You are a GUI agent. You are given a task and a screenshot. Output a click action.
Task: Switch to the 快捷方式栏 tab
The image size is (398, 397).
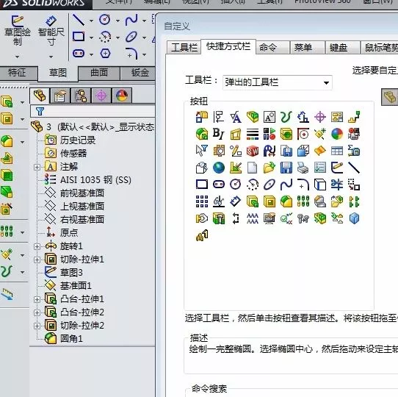coord(228,46)
